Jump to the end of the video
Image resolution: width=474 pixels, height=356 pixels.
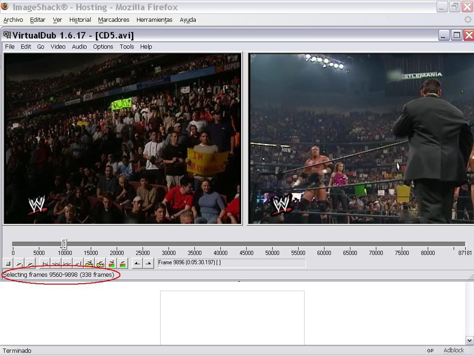coord(78,264)
